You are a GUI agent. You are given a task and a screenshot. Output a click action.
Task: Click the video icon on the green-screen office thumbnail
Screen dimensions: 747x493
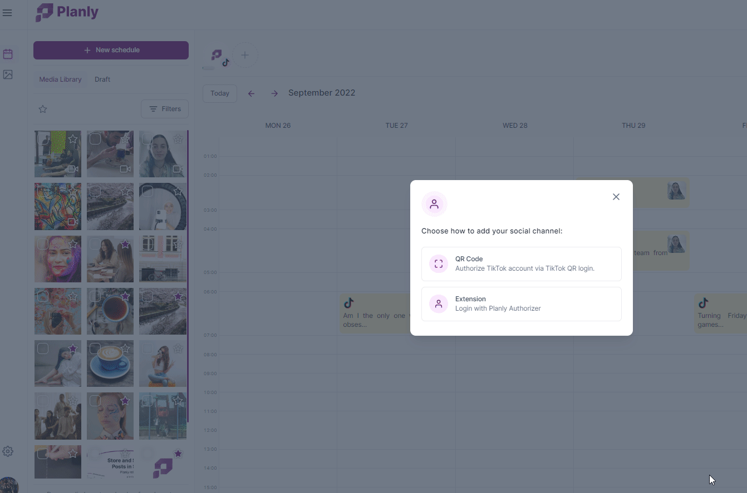[x=73, y=169]
